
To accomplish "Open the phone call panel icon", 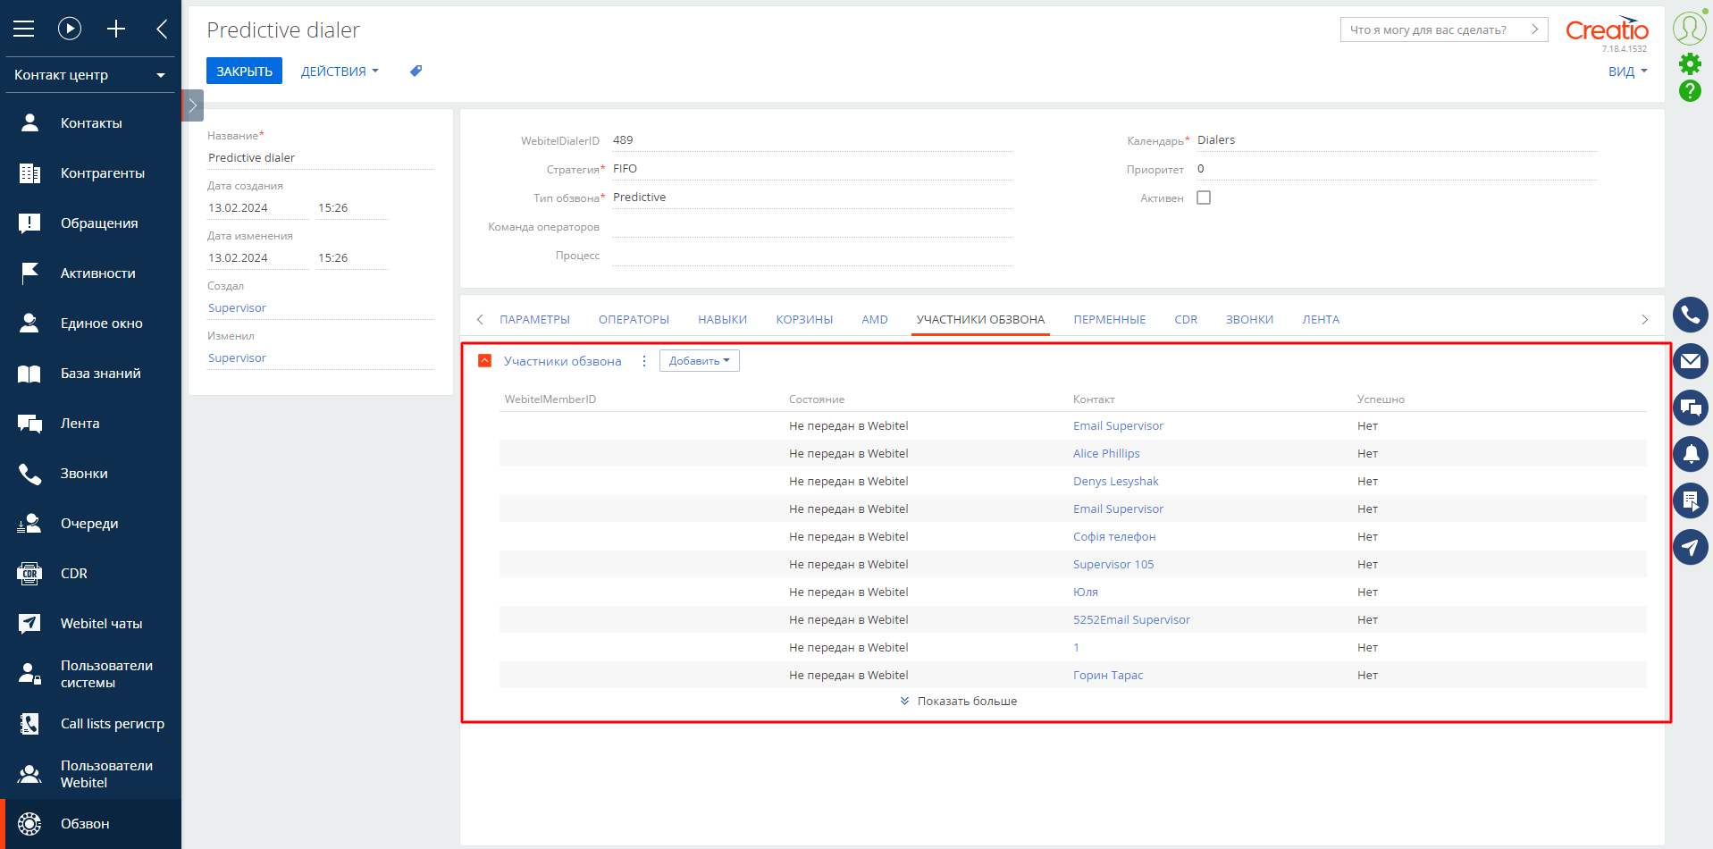I will [1690, 315].
